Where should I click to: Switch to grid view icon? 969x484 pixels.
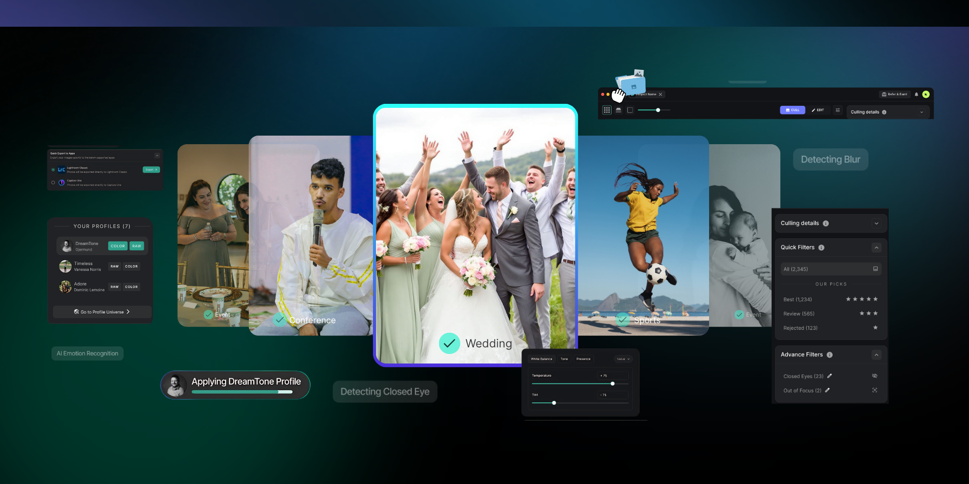(607, 110)
